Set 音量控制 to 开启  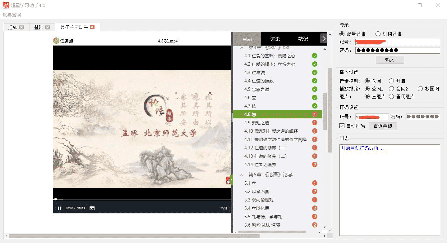tap(391, 81)
